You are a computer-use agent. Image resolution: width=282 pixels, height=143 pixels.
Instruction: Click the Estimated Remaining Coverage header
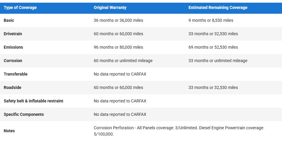coord(218,7)
